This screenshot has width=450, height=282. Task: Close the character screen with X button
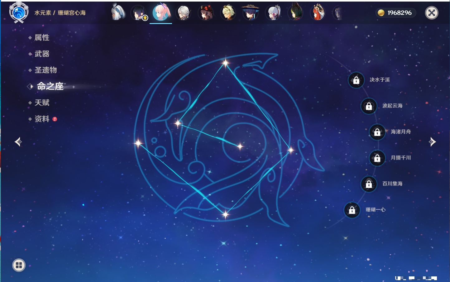click(432, 13)
